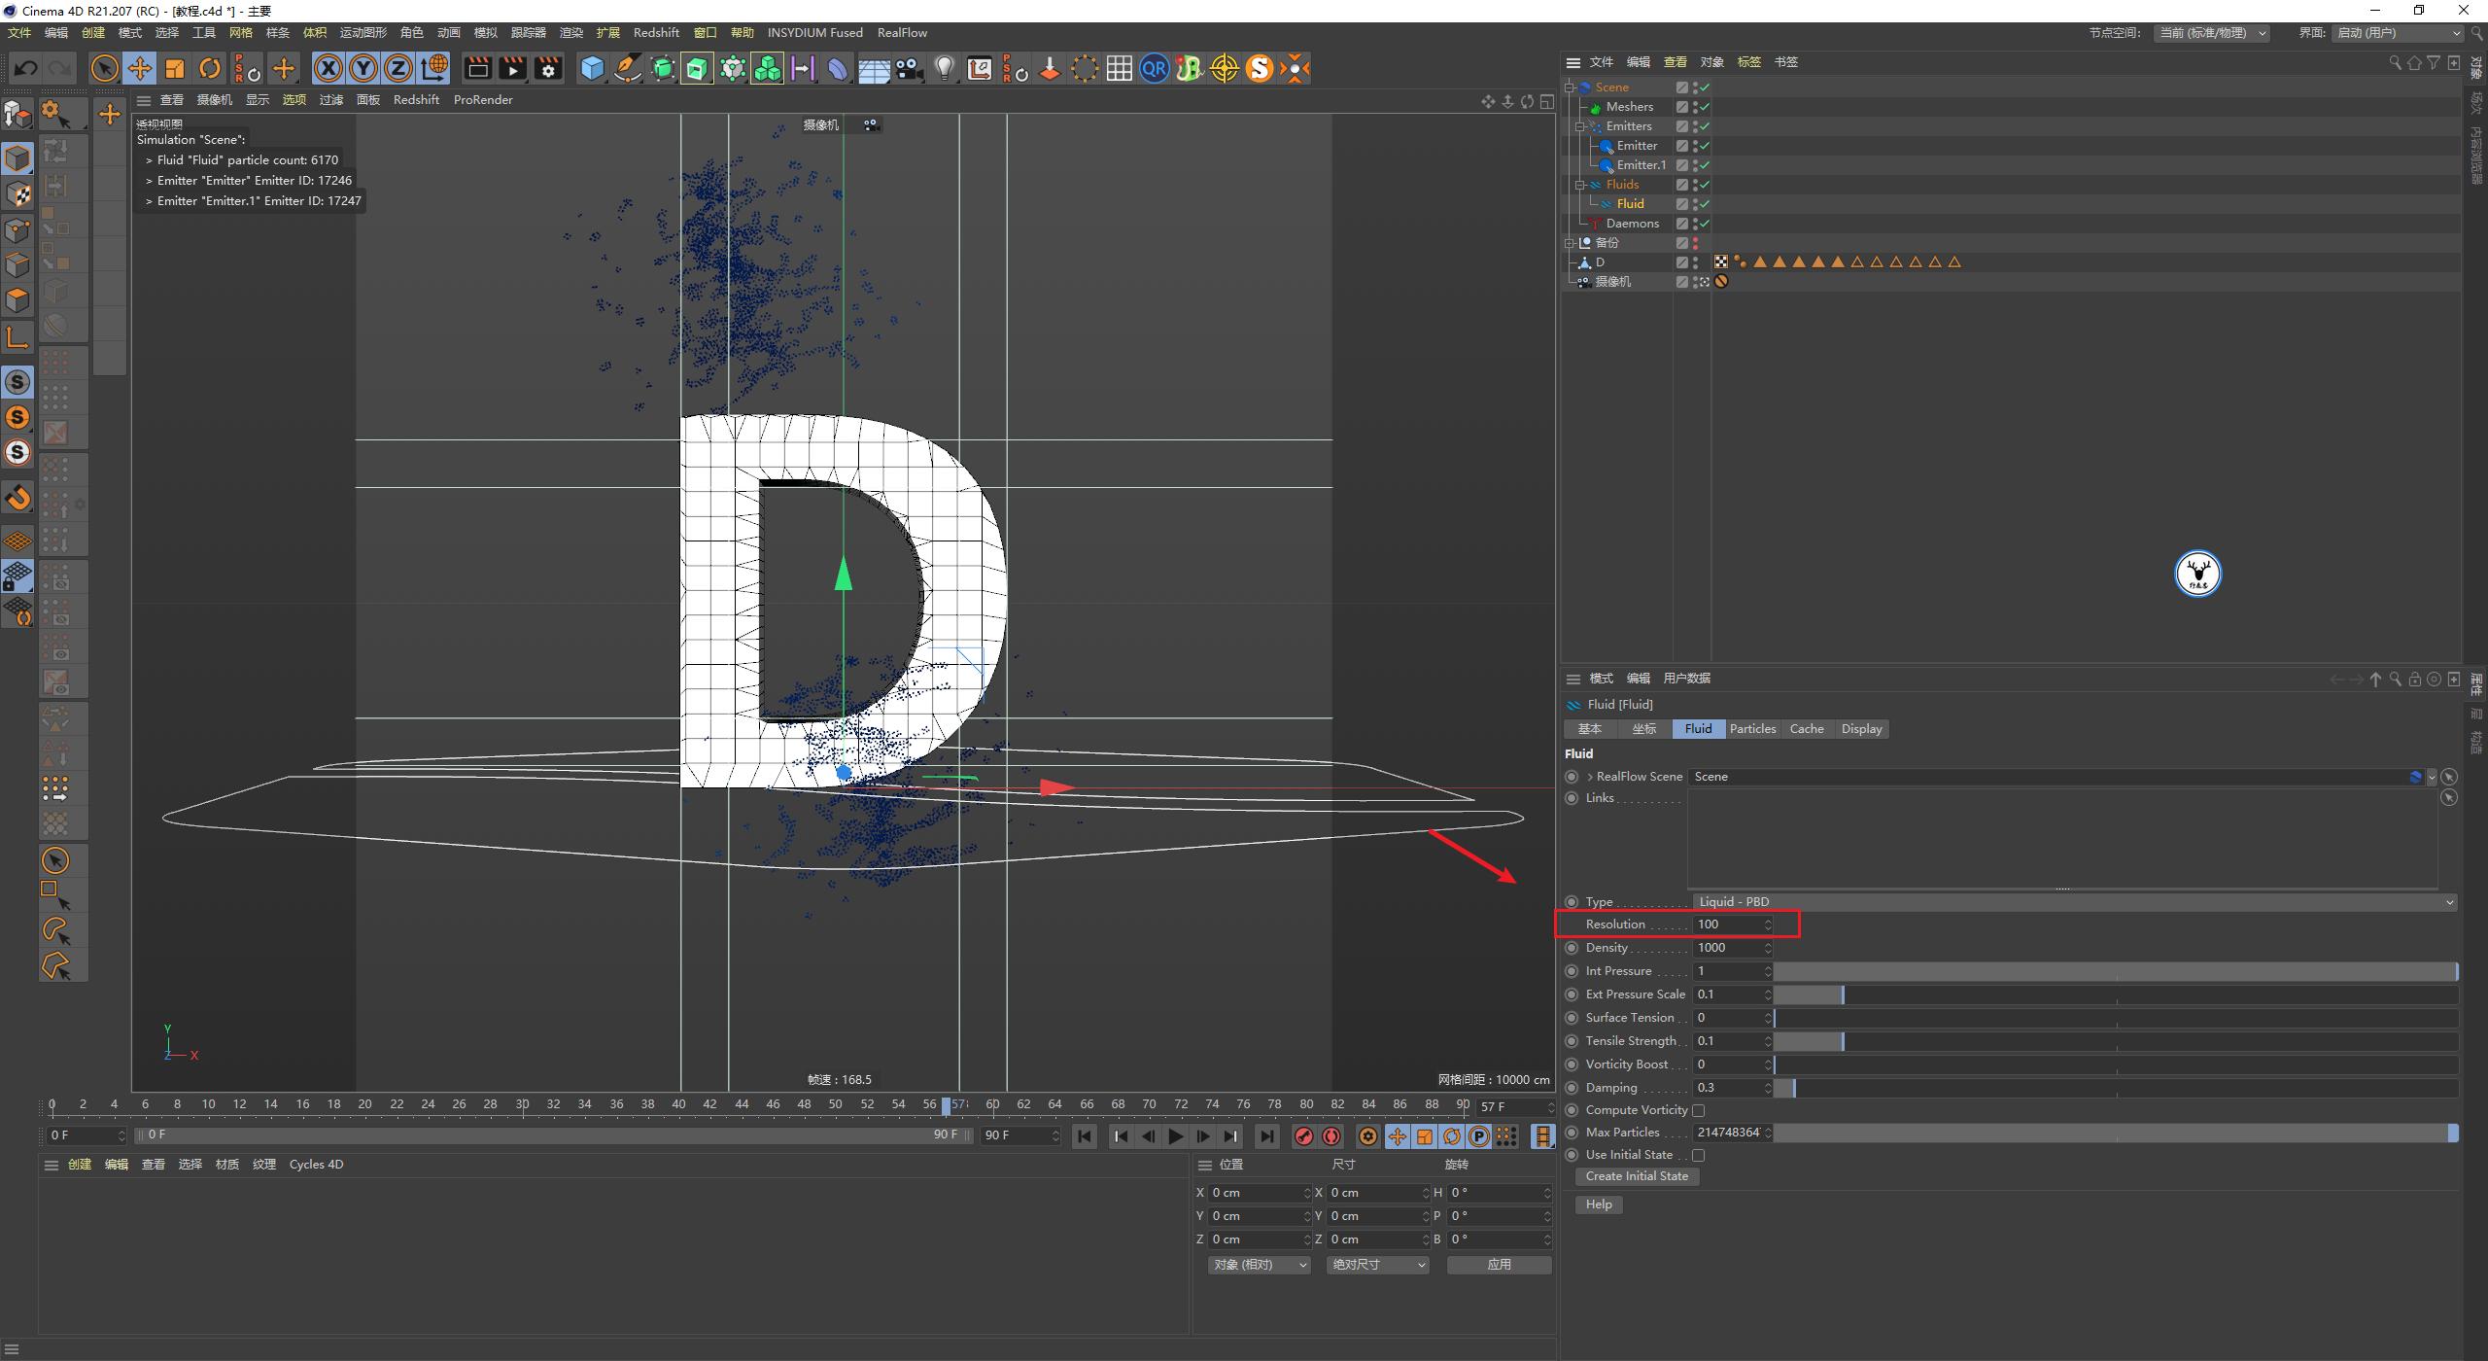
Task: Click the Create Initial State button
Action: tap(1637, 1175)
